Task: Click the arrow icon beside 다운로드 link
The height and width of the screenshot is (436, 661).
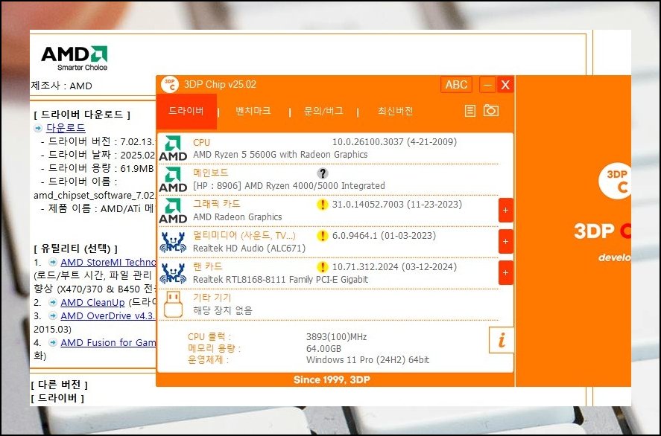Action: (38, 129)
